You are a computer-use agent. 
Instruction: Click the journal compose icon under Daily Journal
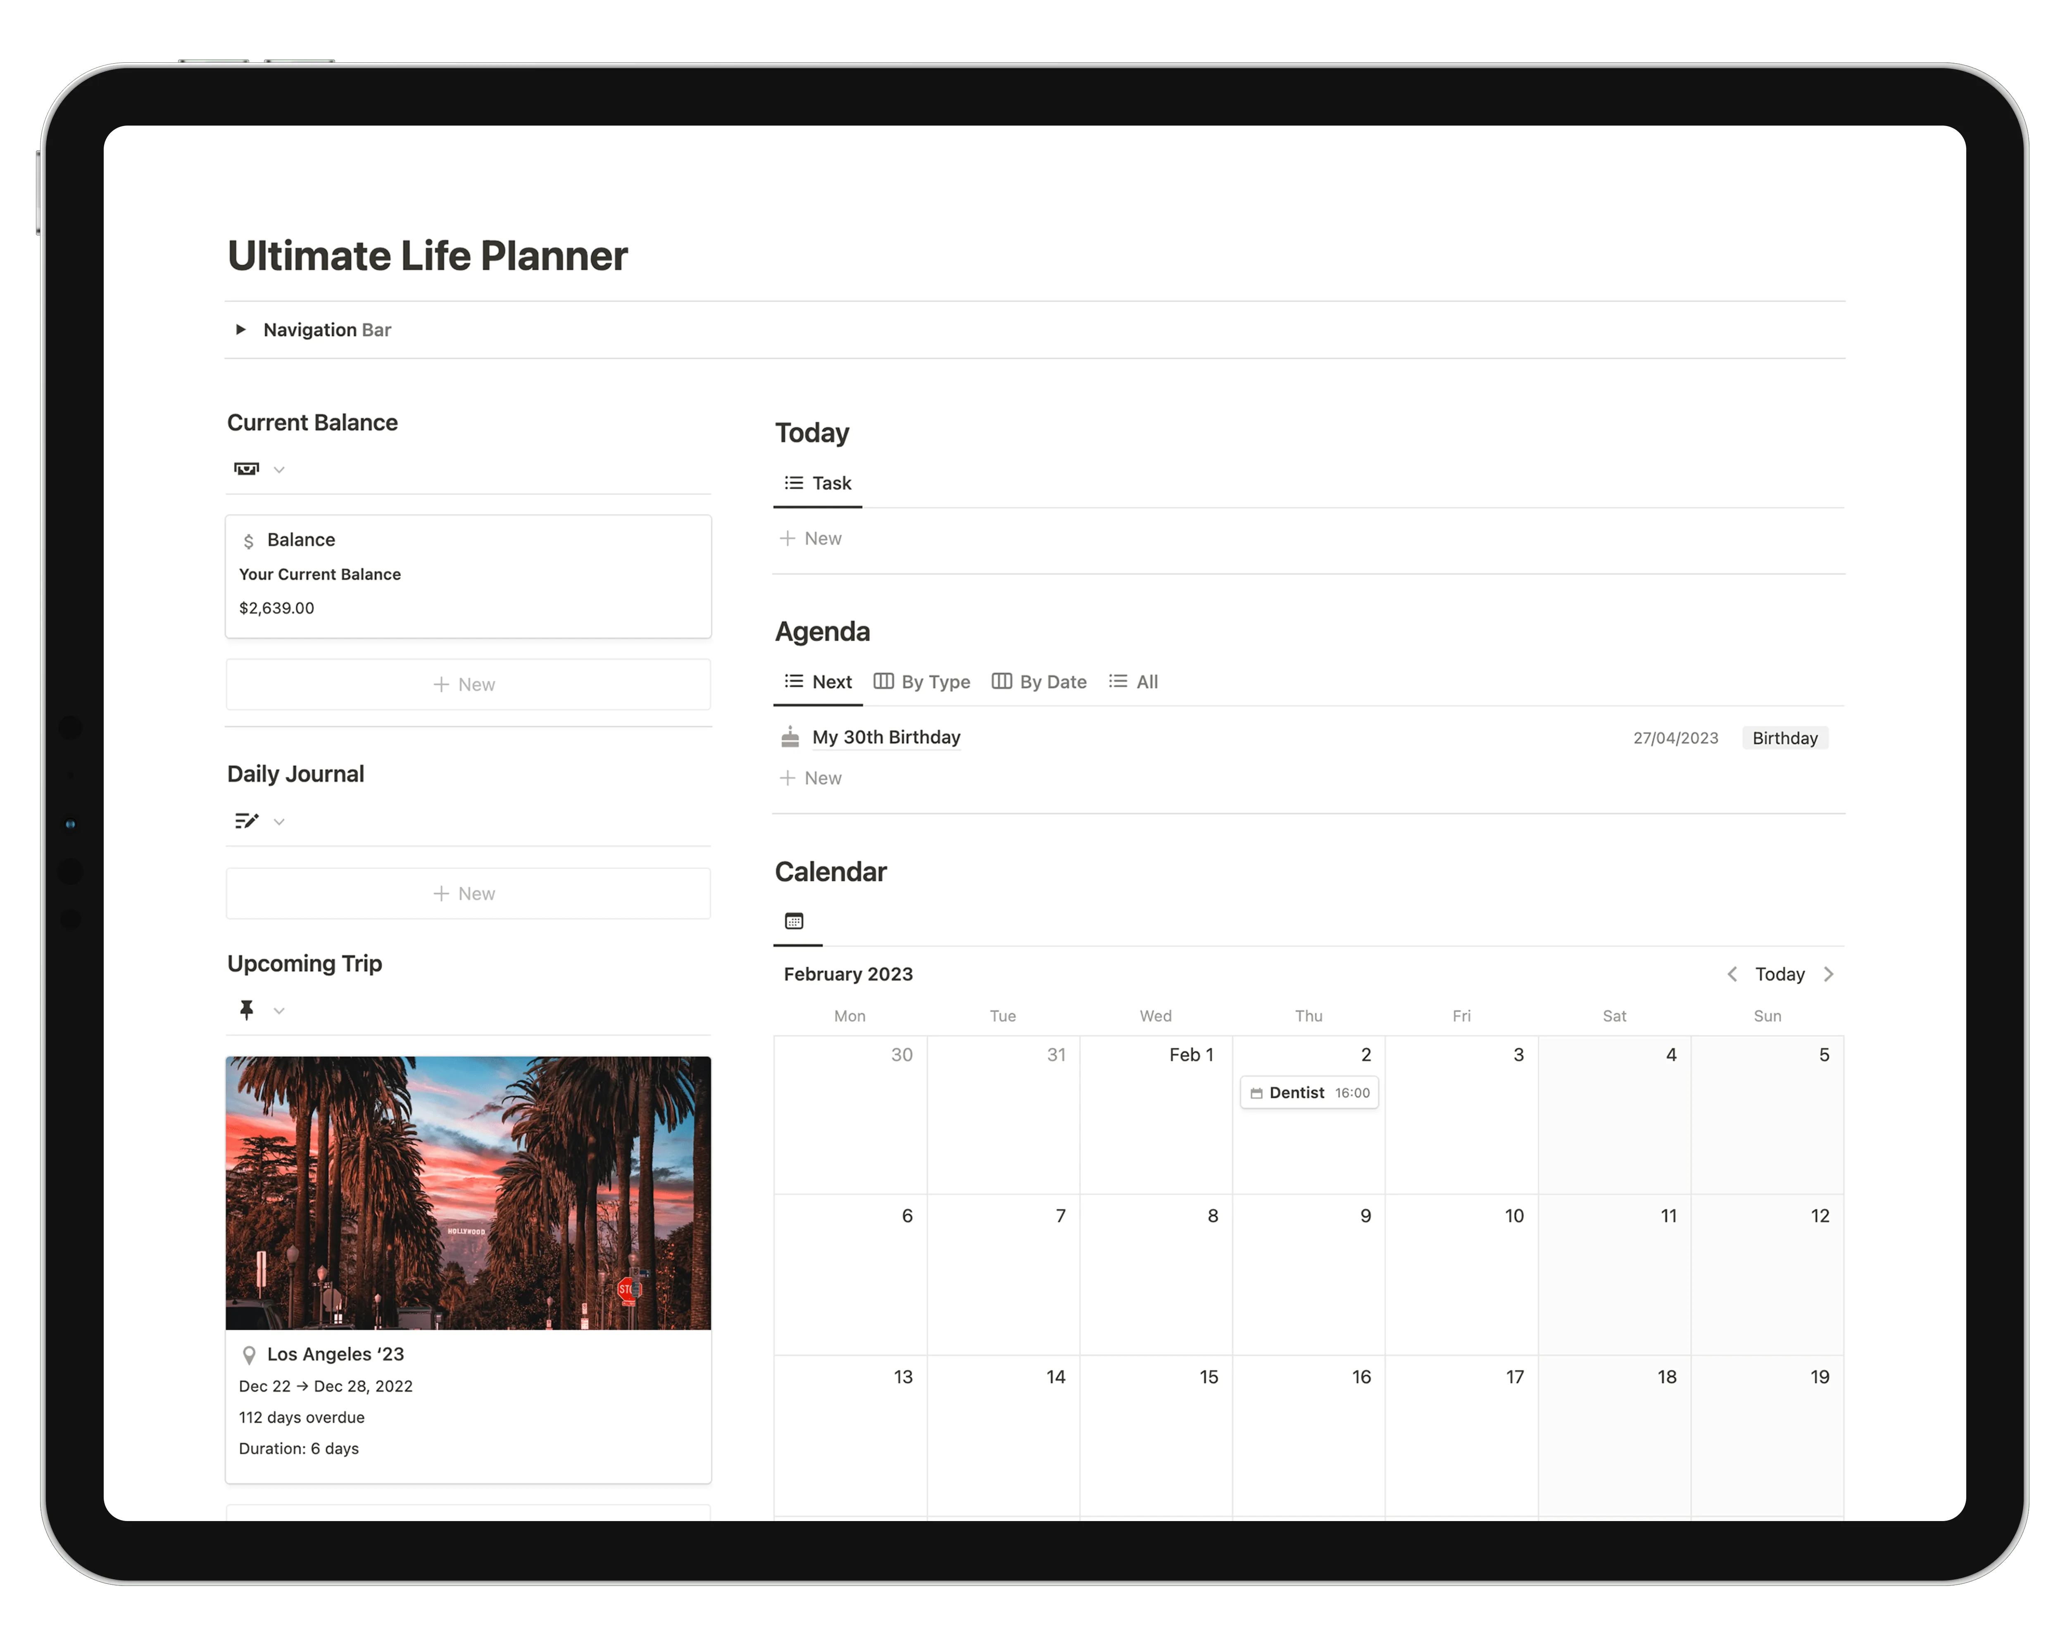(x=247, y=820)
